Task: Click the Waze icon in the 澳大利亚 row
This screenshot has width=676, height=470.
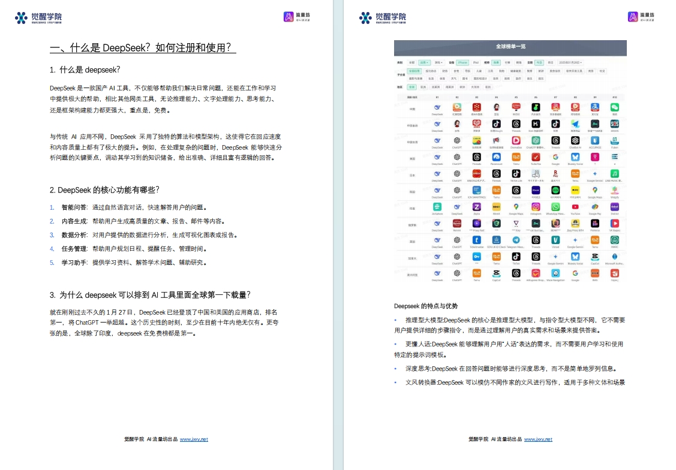Action: click(x=555, y=273)
